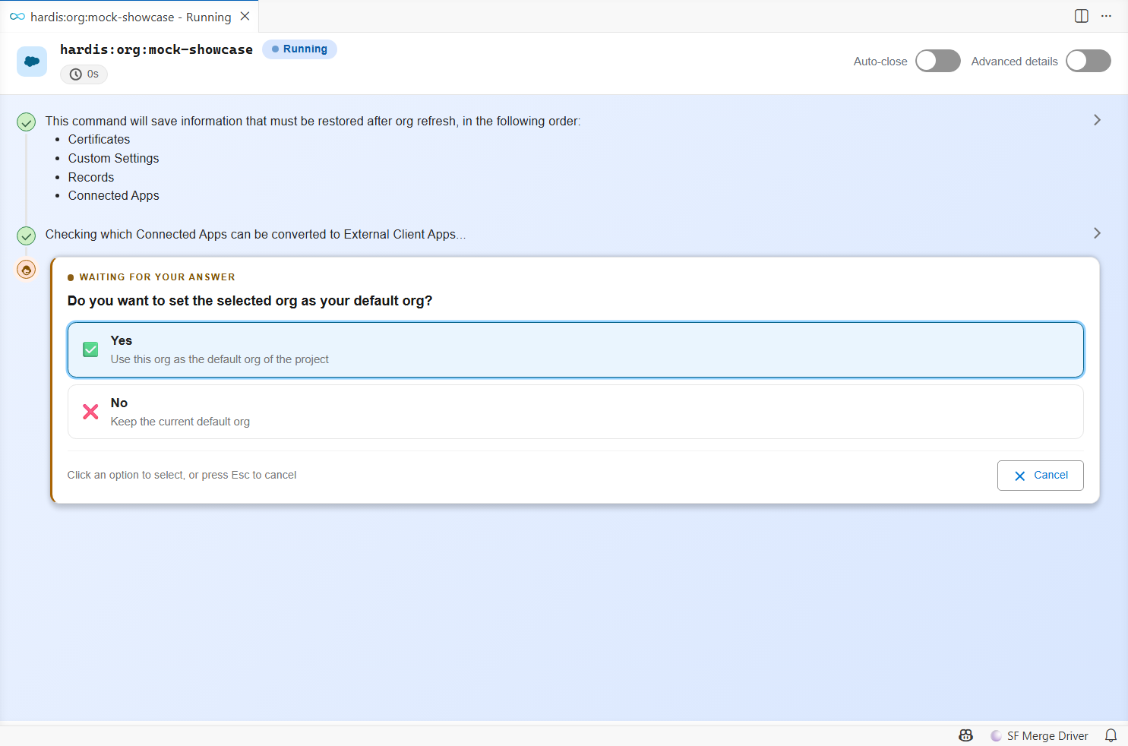Close the hardis:org:mock-showcase tab
This screenshot has height=746, width=1128.
click(x=245, y=16)
